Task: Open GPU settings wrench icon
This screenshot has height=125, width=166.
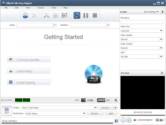Action: tap(116, 100)
